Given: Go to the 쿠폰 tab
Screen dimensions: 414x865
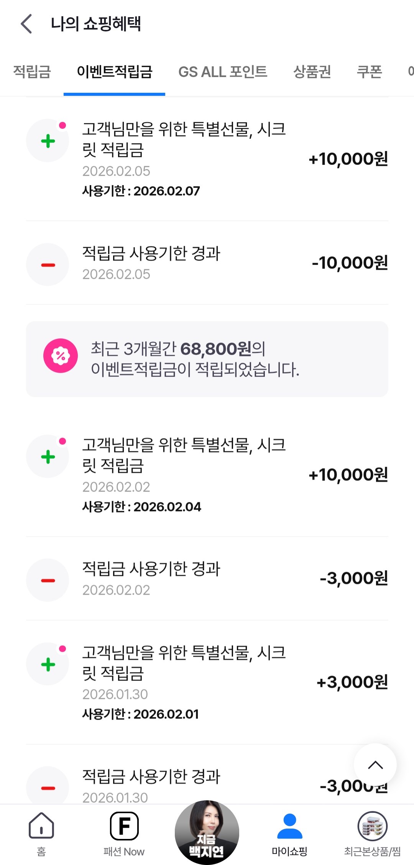Looking at the screenshot, I should point(370,72).
